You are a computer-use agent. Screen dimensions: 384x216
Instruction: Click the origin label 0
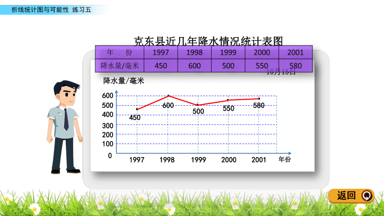coord(110,156)
